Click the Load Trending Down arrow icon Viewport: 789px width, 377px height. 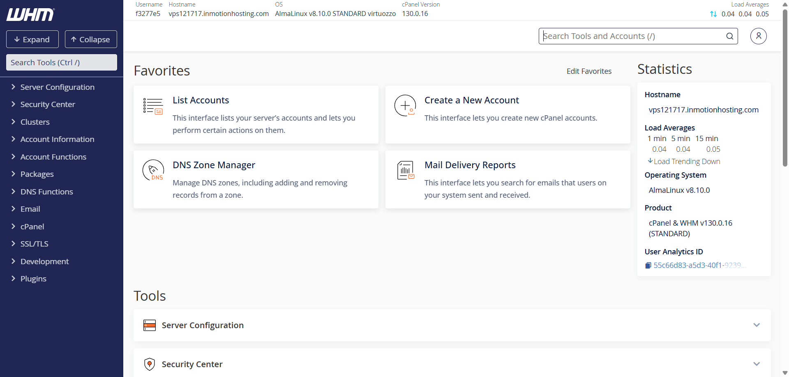coord(650,161)
